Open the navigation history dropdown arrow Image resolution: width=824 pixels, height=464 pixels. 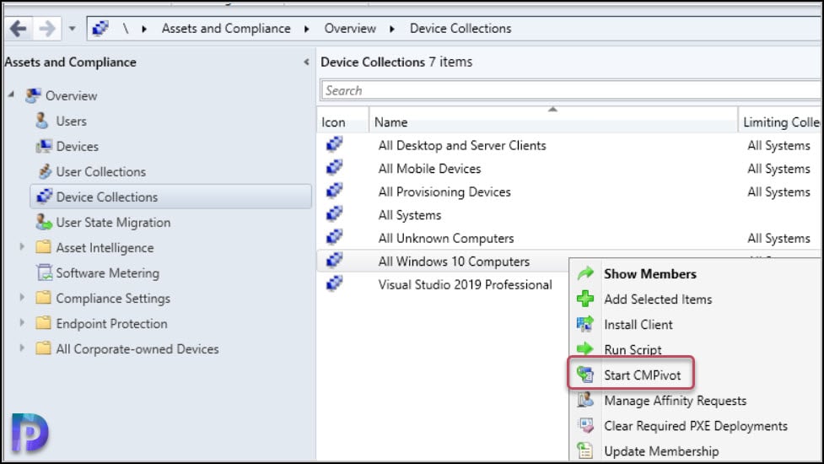tap(72, 29)
